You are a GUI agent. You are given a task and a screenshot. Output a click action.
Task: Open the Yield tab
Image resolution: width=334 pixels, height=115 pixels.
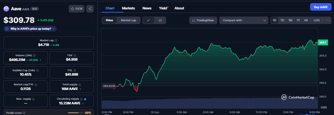163,8
